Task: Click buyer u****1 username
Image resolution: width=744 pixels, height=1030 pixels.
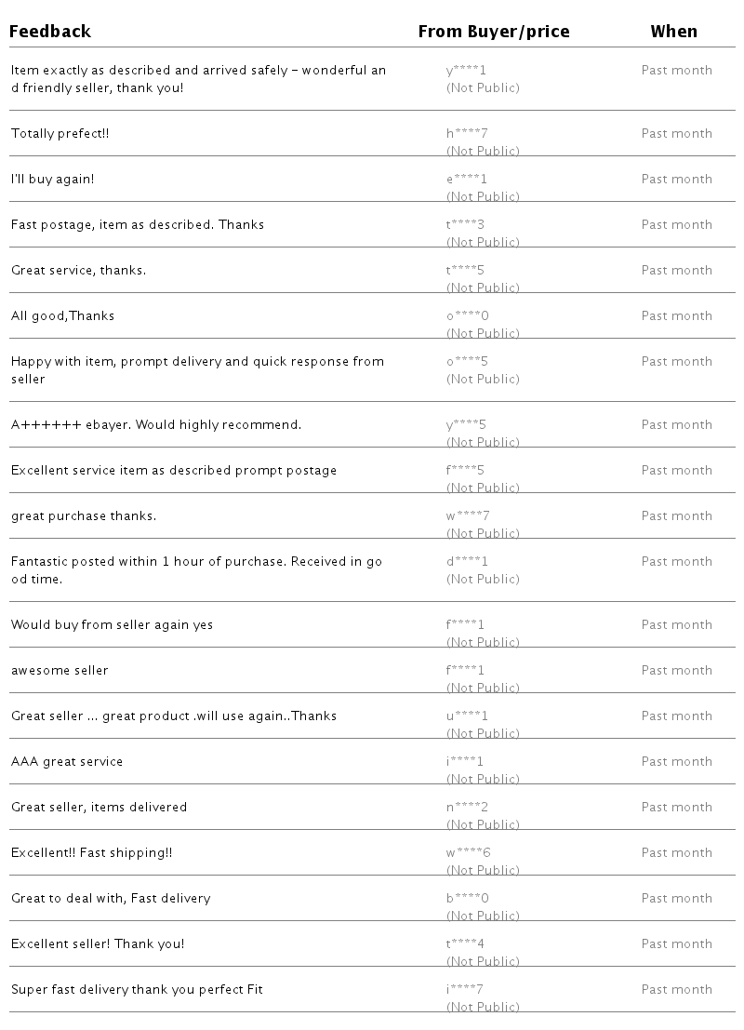Action: [467, 716]
